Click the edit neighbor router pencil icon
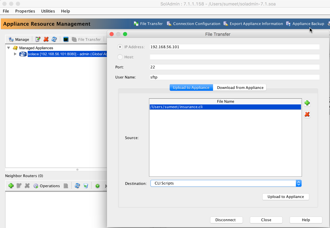This screenshot has width=330, height=228. click(x=19, y=186)
